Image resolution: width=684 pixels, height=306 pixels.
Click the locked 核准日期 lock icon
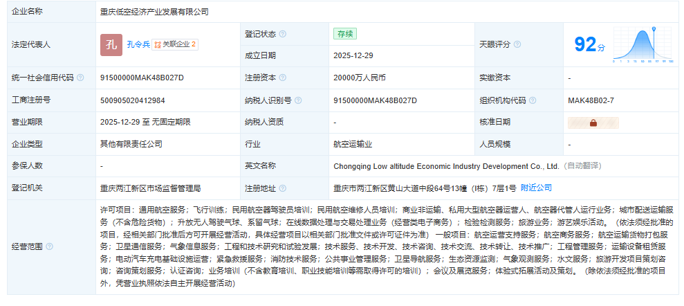[593, 123]
